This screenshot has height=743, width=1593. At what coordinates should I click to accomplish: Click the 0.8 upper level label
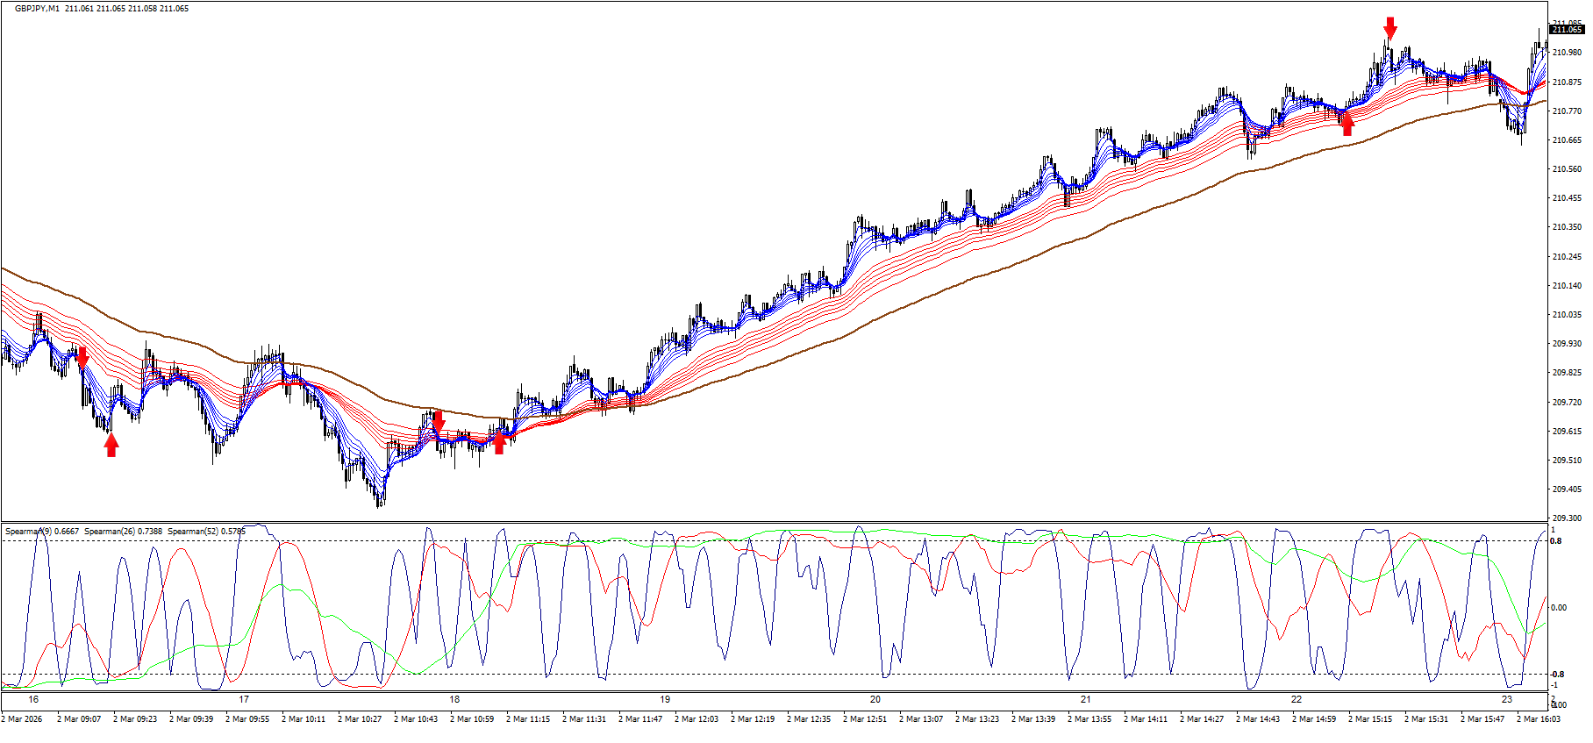point(1556,541)
